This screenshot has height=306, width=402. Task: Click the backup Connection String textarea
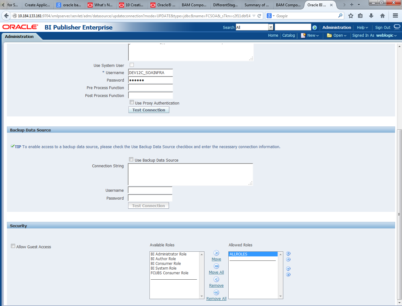[191, 174]
